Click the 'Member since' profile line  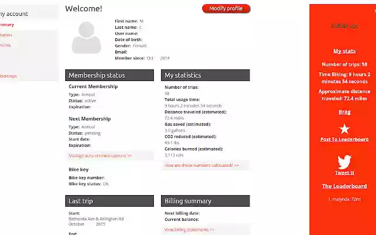coord(142,58)
